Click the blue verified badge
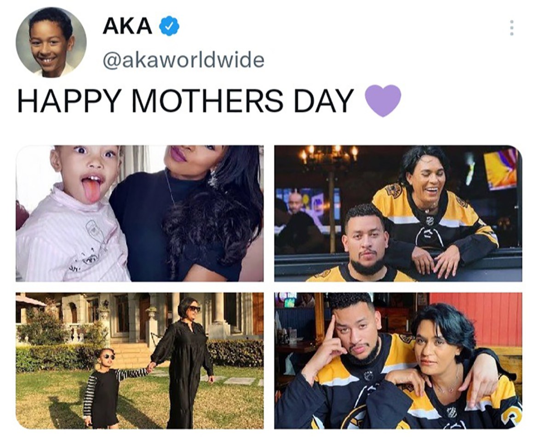This screenshot has height=445, width=538. [x=168, y=26]
